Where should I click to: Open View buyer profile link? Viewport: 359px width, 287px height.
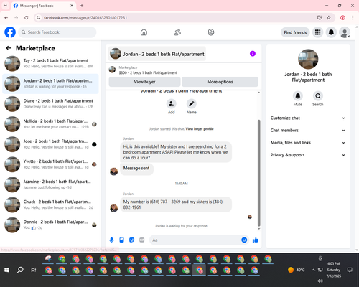(200, 129)
